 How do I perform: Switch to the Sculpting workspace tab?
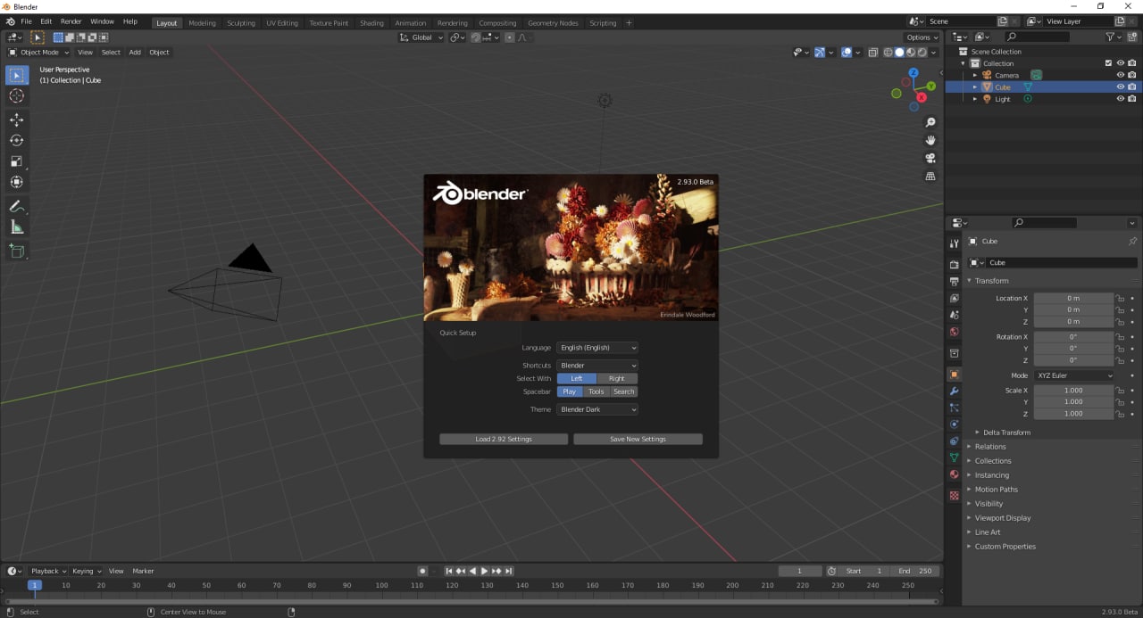pyautogui.click(x=240, y=23)
